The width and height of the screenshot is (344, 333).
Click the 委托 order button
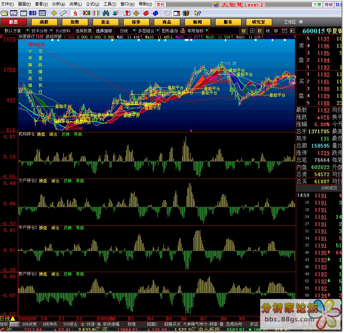point(160,4)
